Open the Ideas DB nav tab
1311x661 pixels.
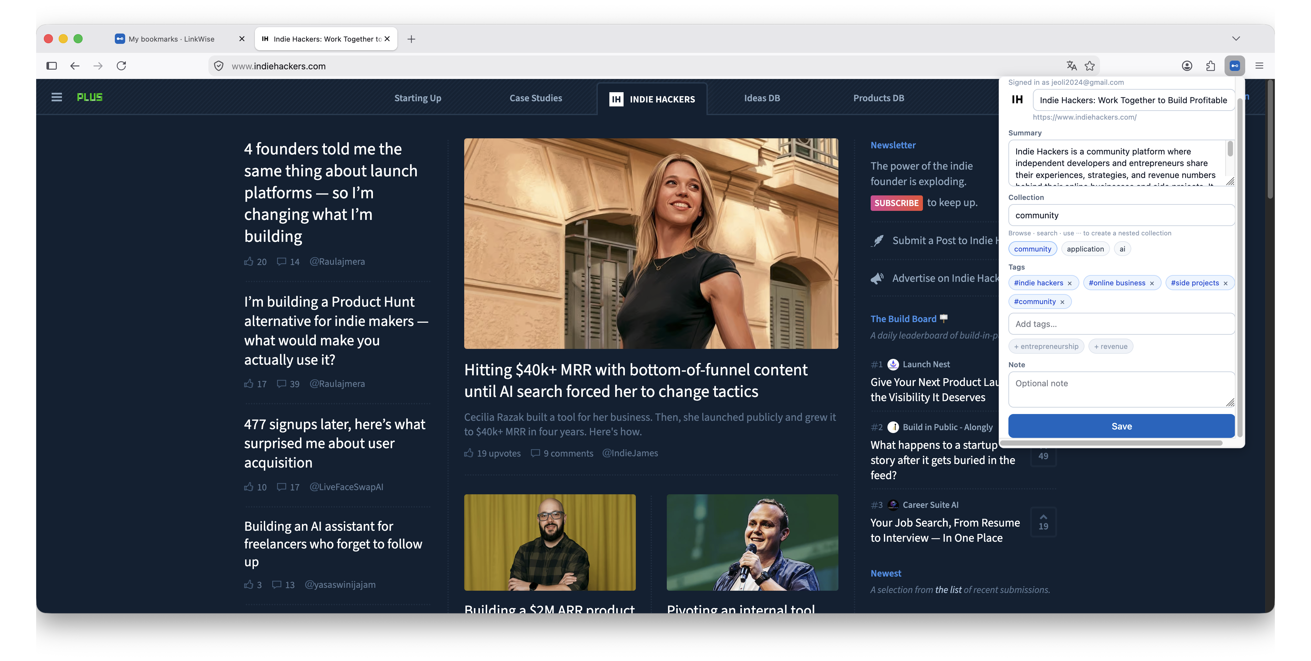pos(762,98)
